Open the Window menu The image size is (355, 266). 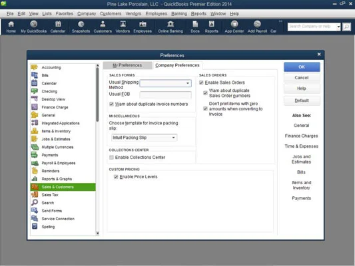[x=218, y=13]
